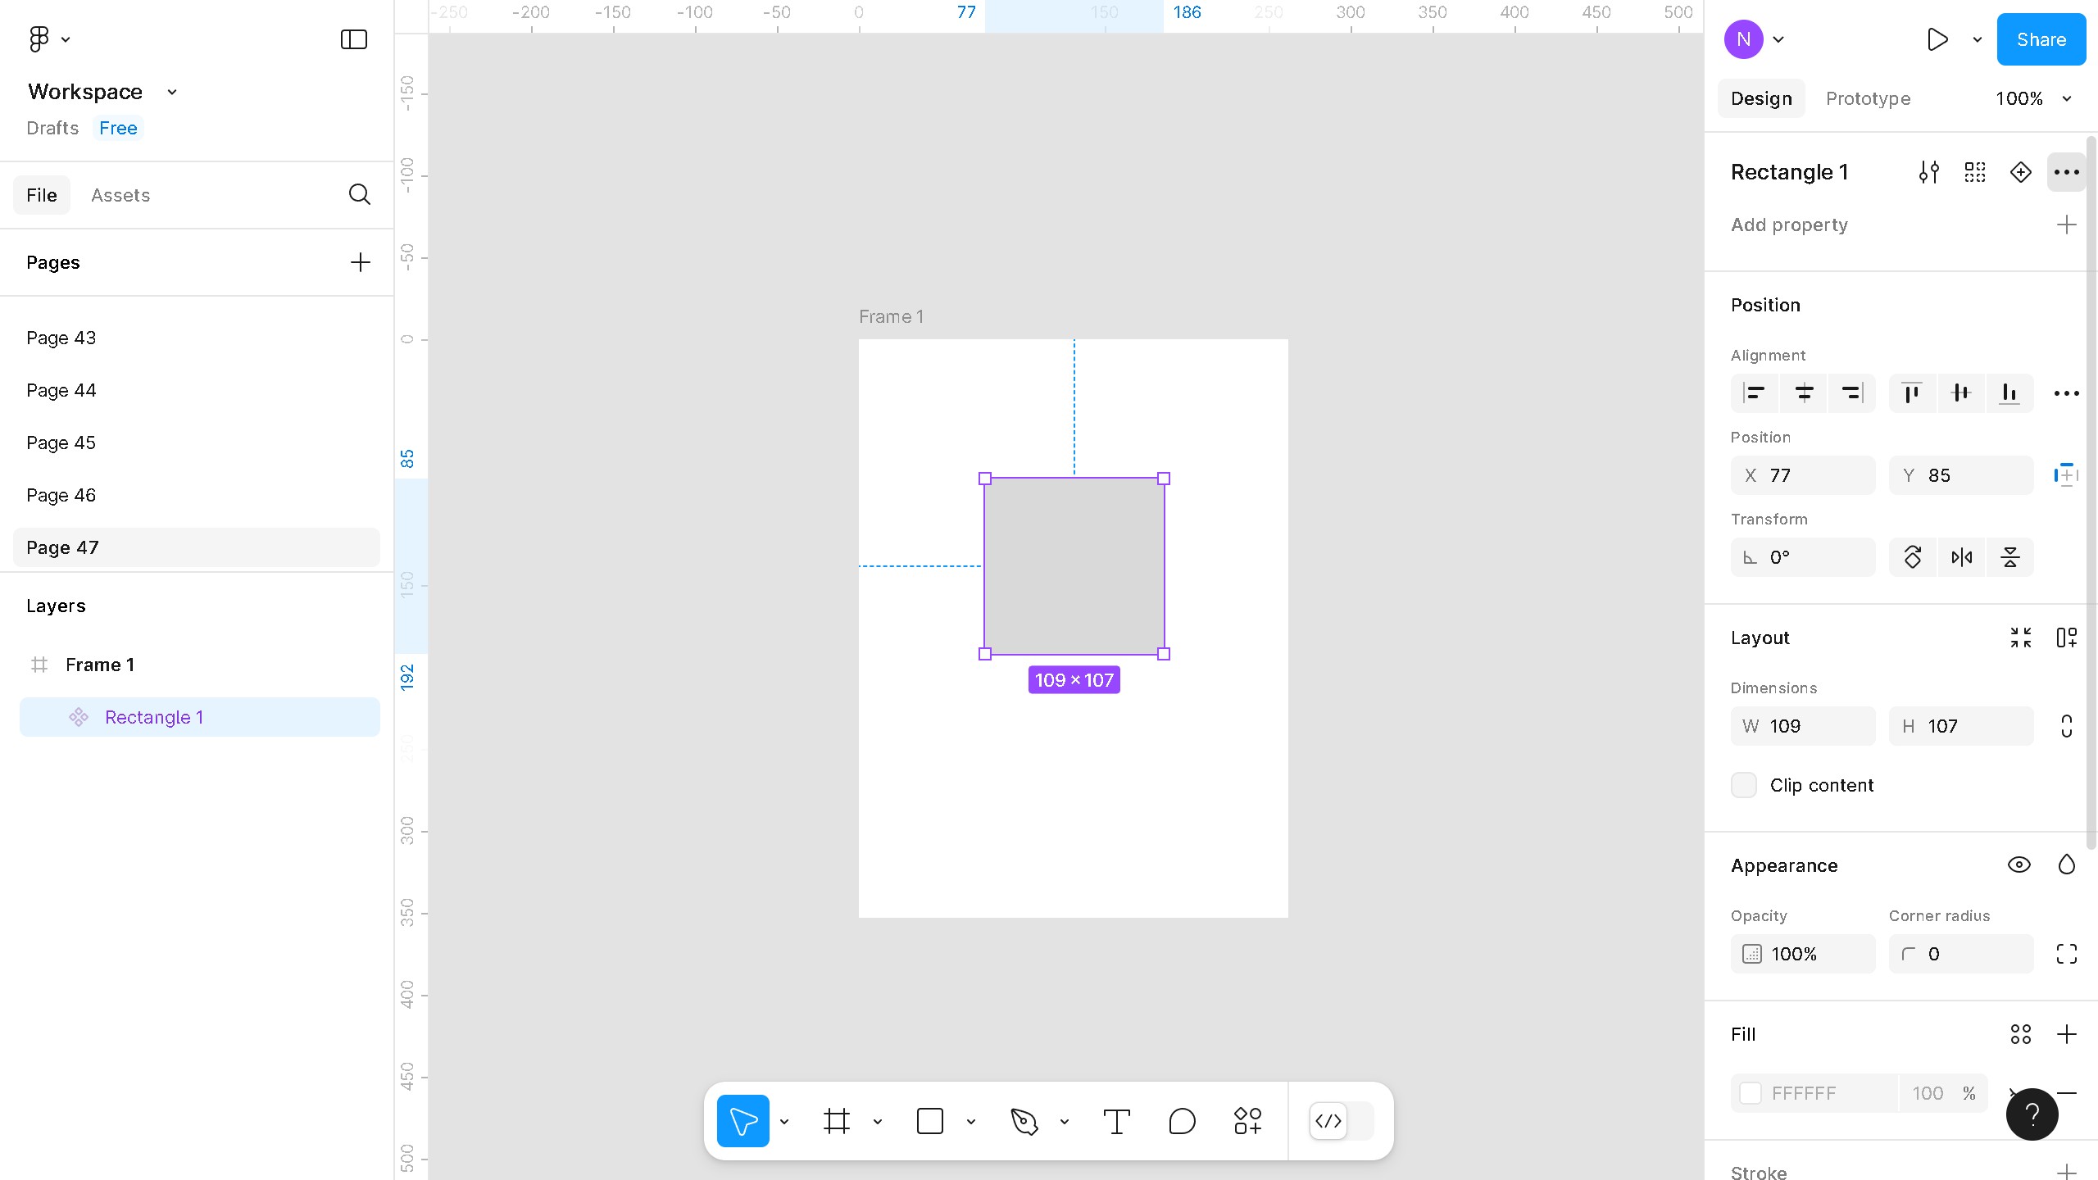This screenshot has width=2098, height=1180.
Task: Switch to the Prototype tab
Action: [x=1868, y=98]
